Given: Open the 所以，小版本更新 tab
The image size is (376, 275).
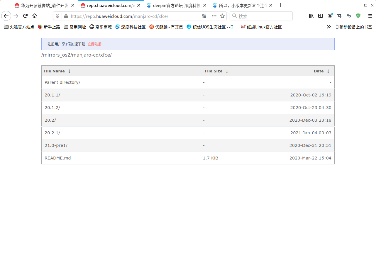Looking at the screenshot, I should click(243, 5).
